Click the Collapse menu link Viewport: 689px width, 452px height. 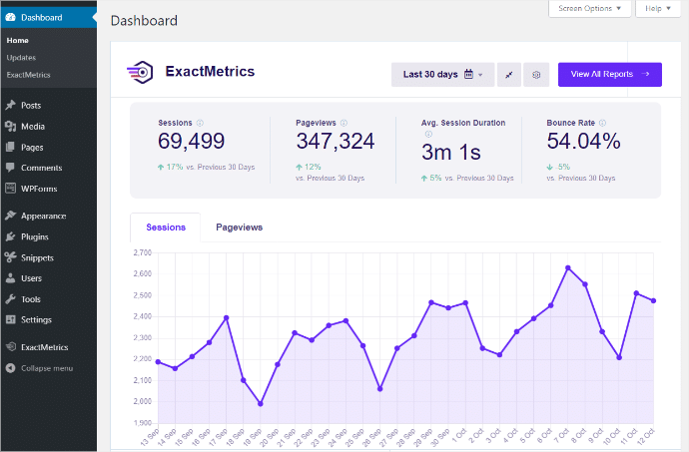47,368
